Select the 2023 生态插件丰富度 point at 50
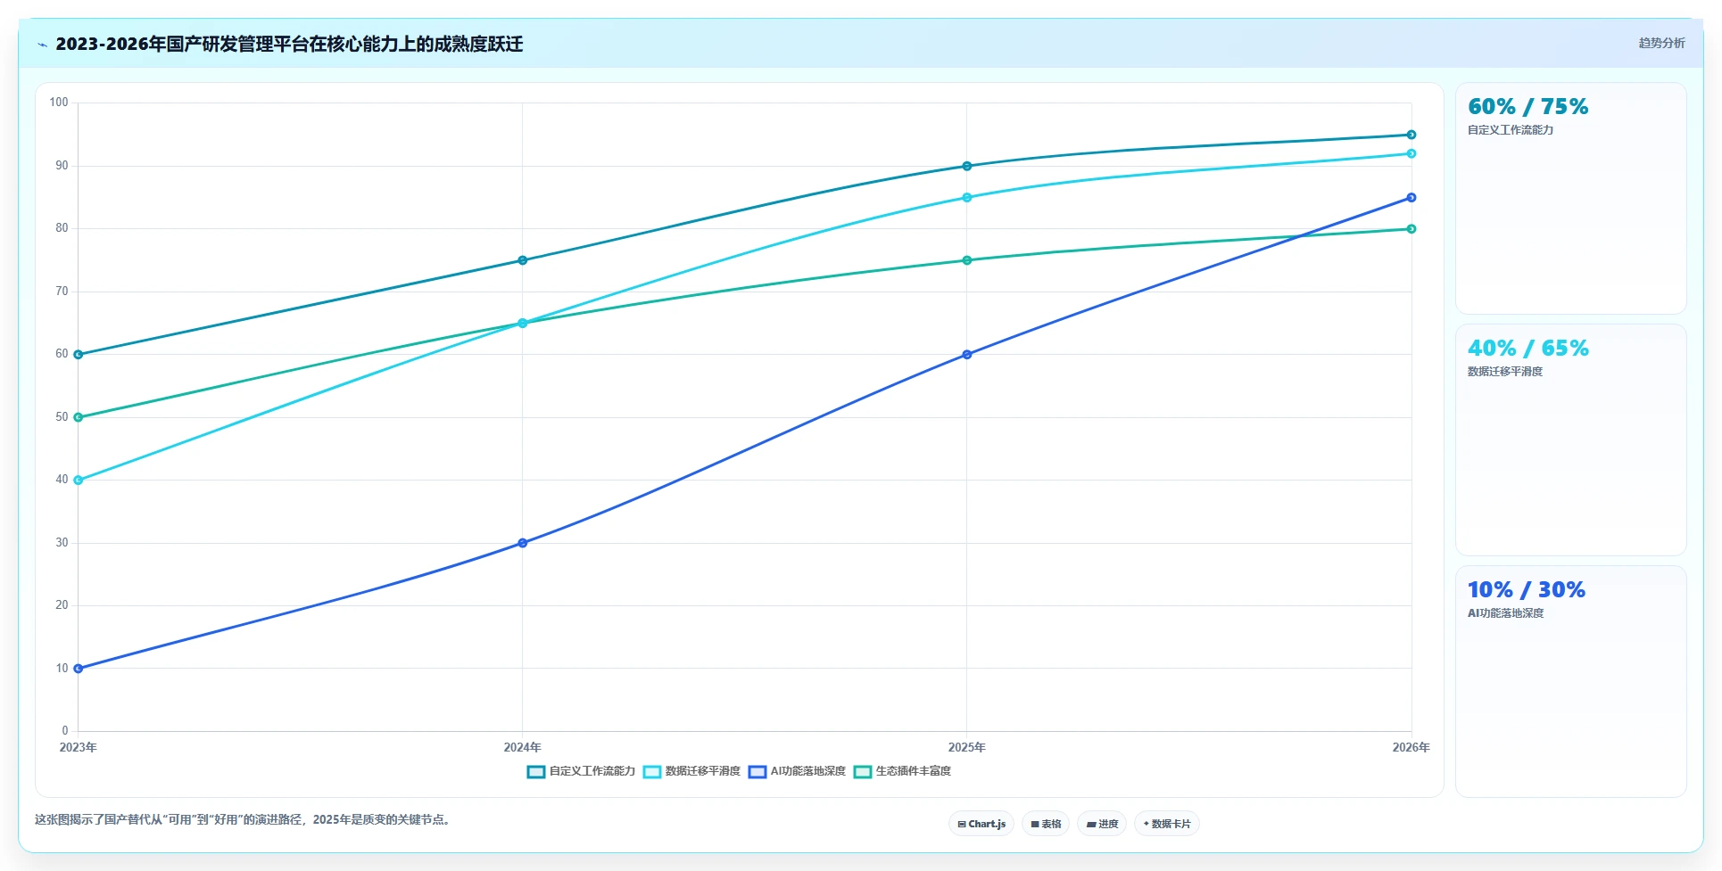Screen dimensions: 1722x871 click(x=79, y=417)
